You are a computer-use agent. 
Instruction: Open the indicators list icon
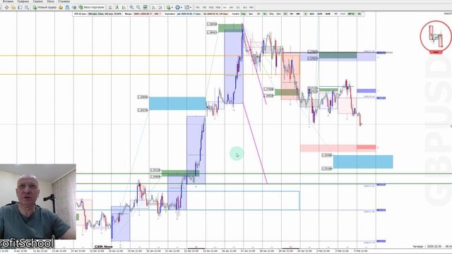point(169,7)
